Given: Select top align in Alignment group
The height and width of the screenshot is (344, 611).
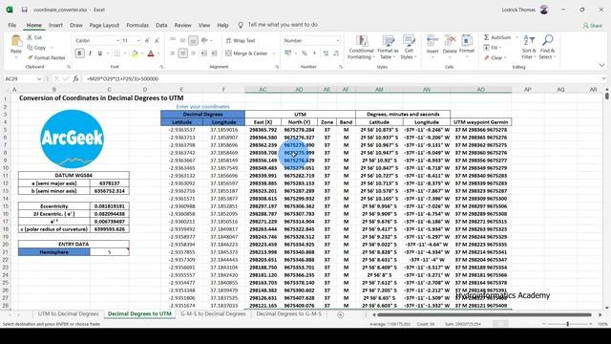Looking at the screenshot, I should click(x=173, y=40).
